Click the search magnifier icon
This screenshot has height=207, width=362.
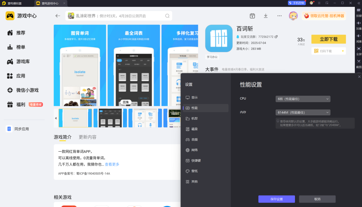point(167,16)
